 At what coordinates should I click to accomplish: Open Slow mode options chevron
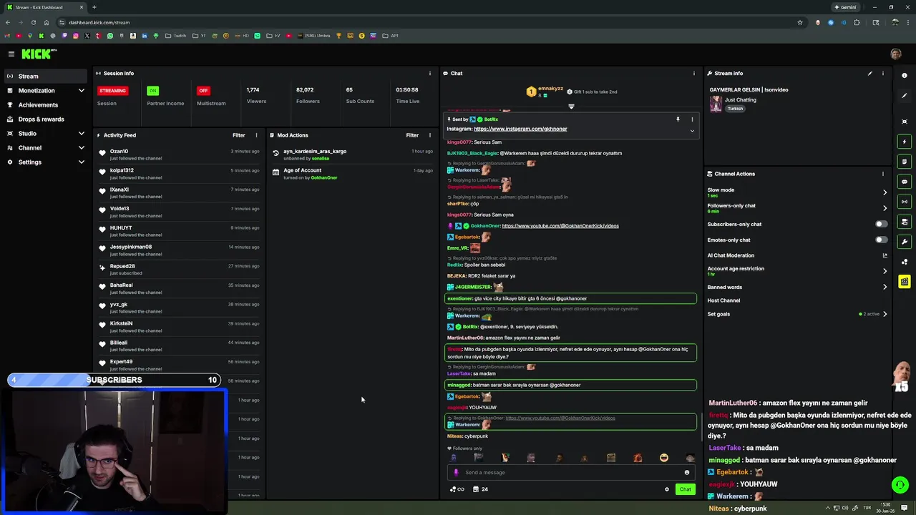pos(885,192)
